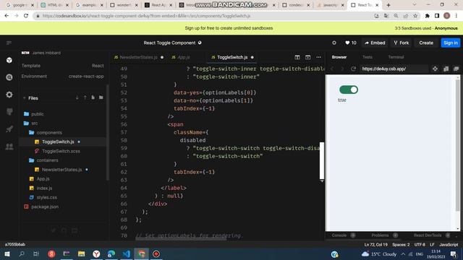Select the Browser preview tab

click(x=339, y=57)
